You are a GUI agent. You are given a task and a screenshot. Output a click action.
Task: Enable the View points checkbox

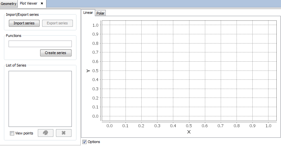[x=12, y=133]
